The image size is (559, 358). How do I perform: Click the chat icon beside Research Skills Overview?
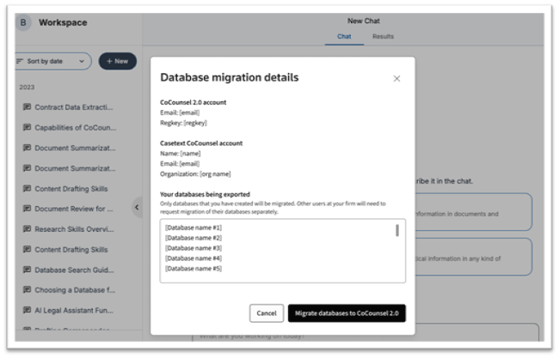pos(27,229)
